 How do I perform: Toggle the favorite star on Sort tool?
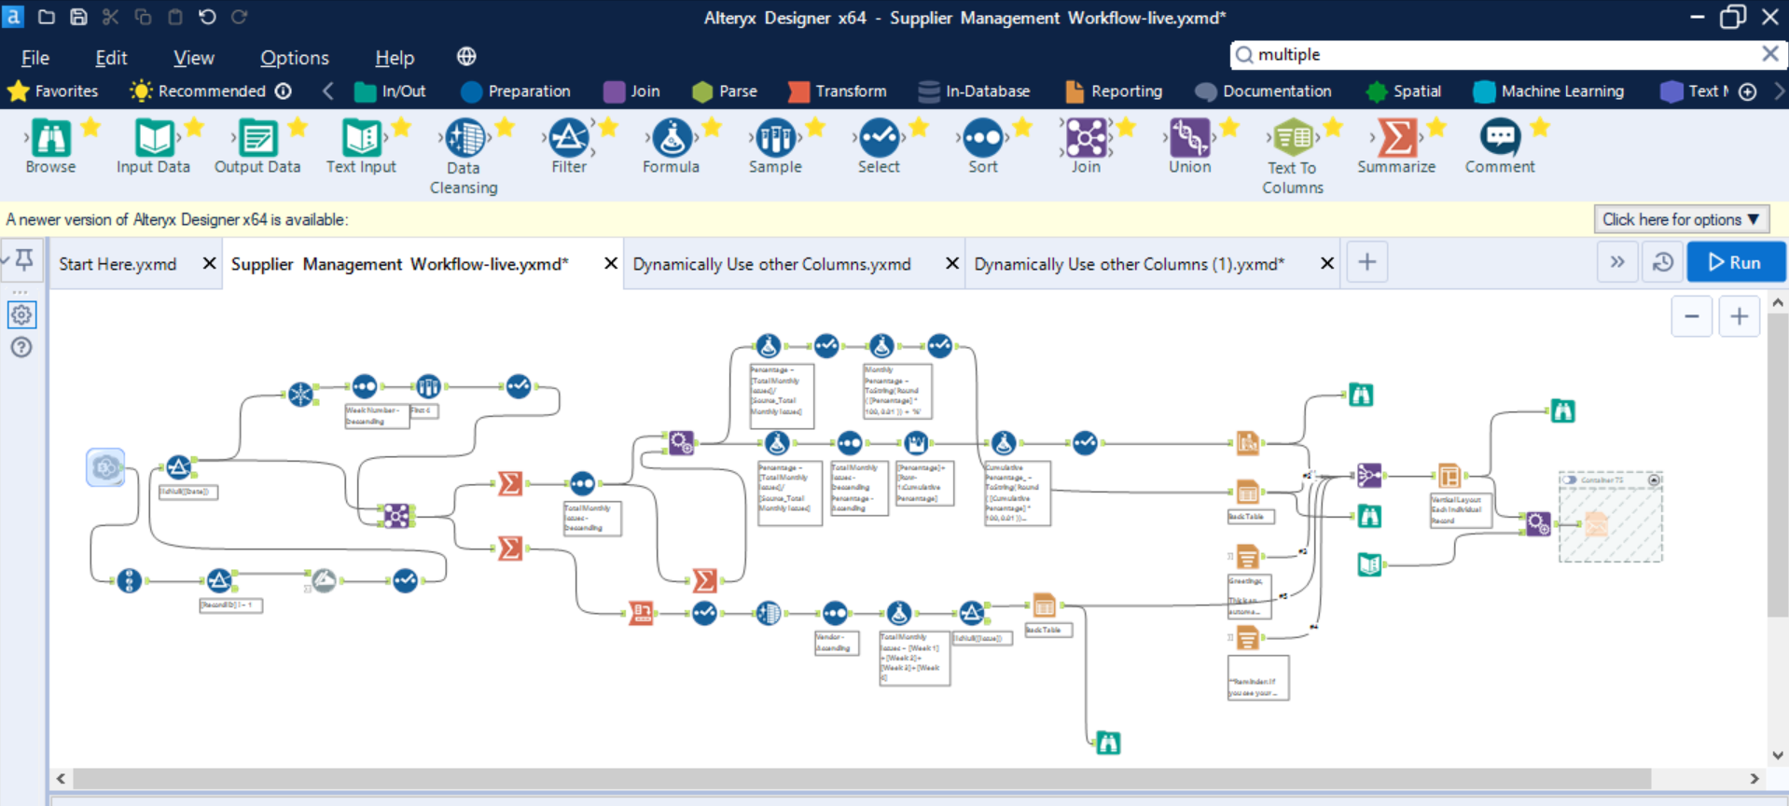click(1022, 127)
